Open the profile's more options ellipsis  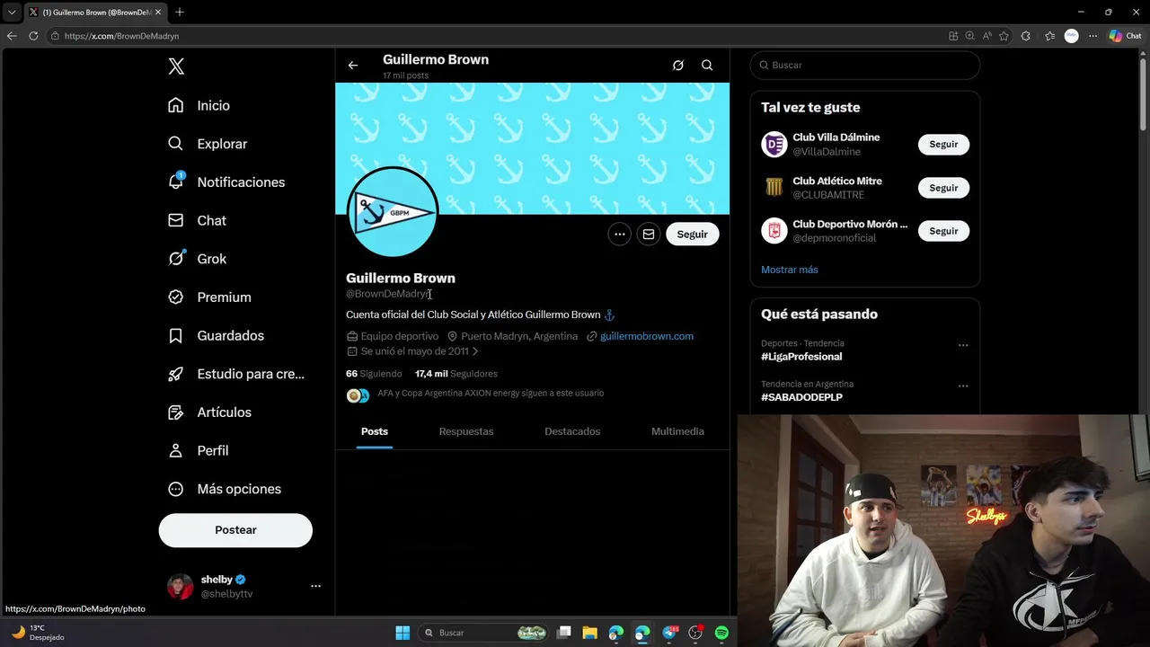pyautogui.click(x=619, y=235)
